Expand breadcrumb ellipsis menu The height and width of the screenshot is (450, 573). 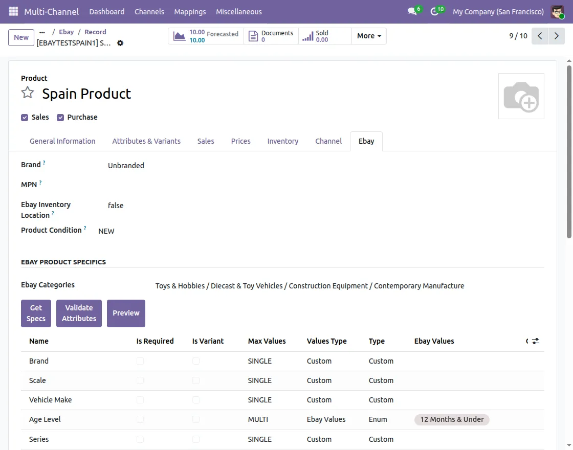click(x=42, y=32)
